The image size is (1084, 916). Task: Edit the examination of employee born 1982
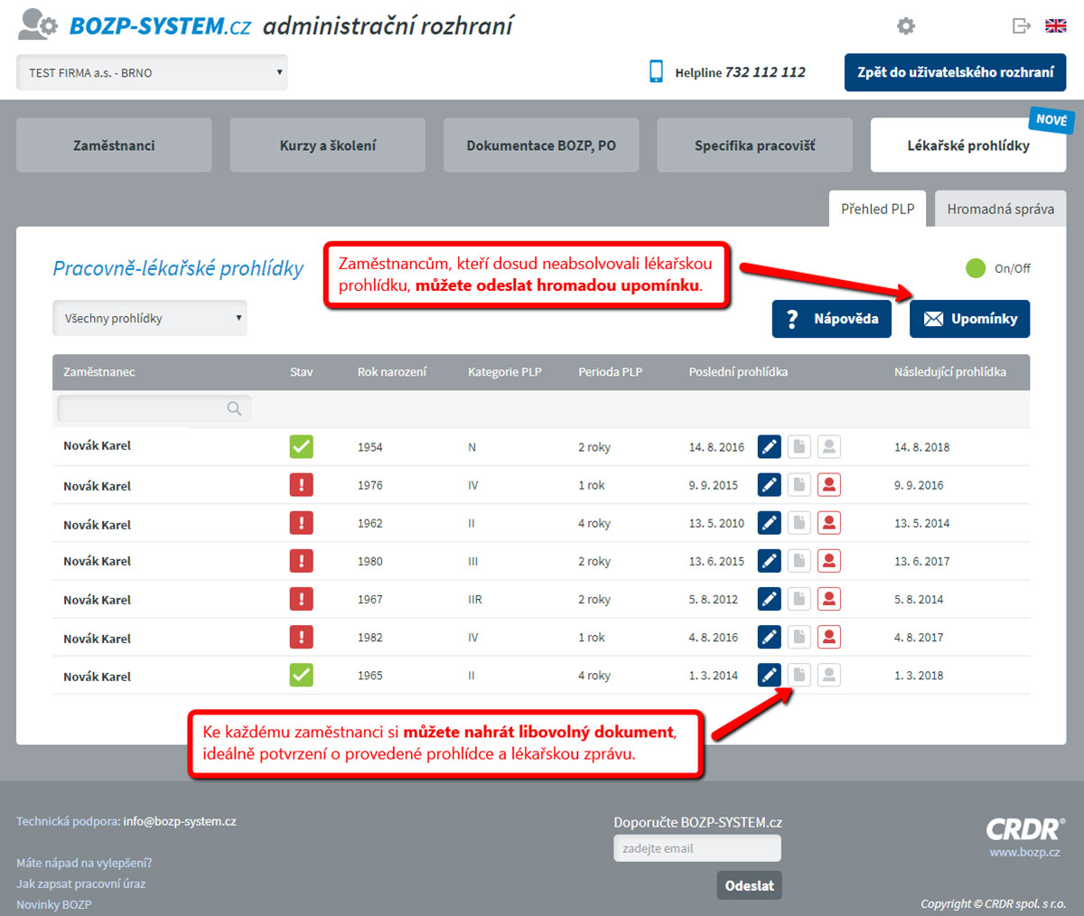point(769,637)
